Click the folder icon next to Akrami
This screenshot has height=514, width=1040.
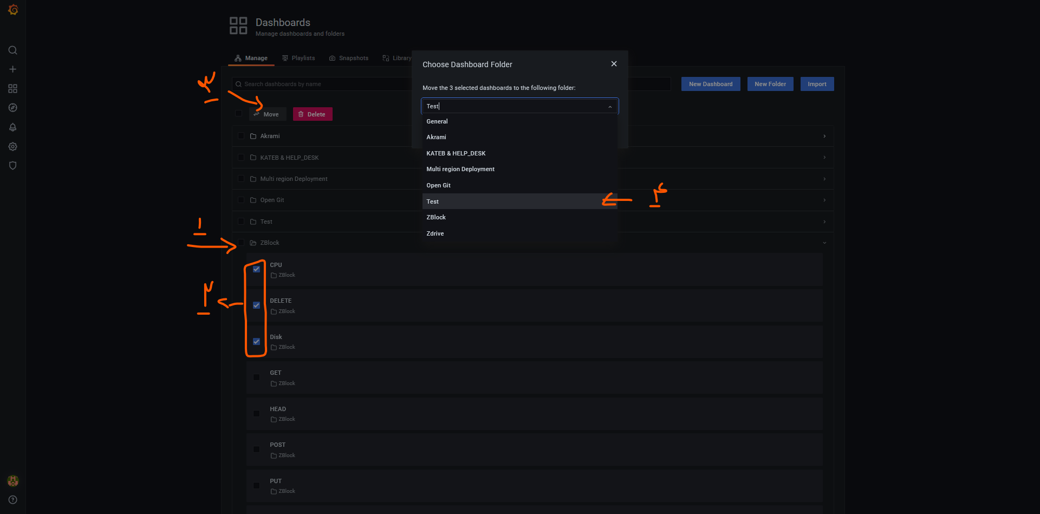(253, 136)
